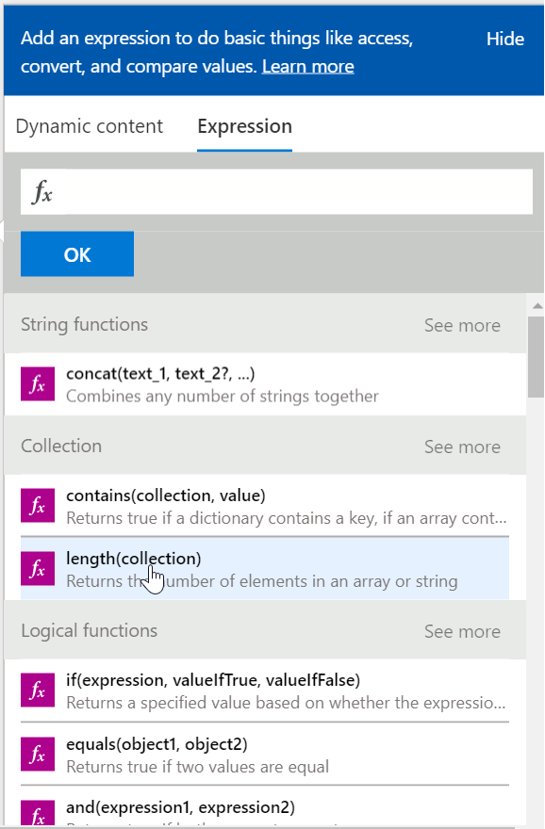Switch to the Dynamic content tab
The image size is (545, 829).
click(89, 126)
